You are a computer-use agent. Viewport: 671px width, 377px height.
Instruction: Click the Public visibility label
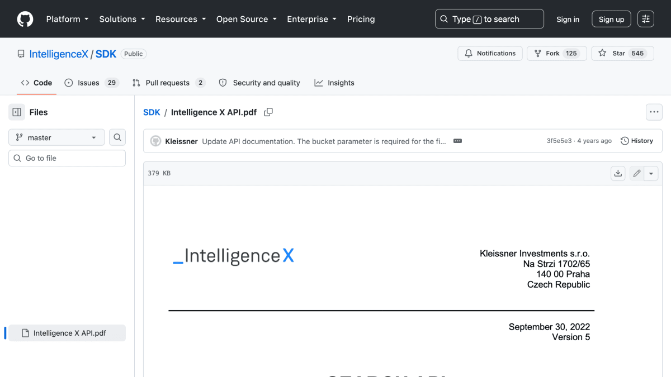(x=134, y=54)
